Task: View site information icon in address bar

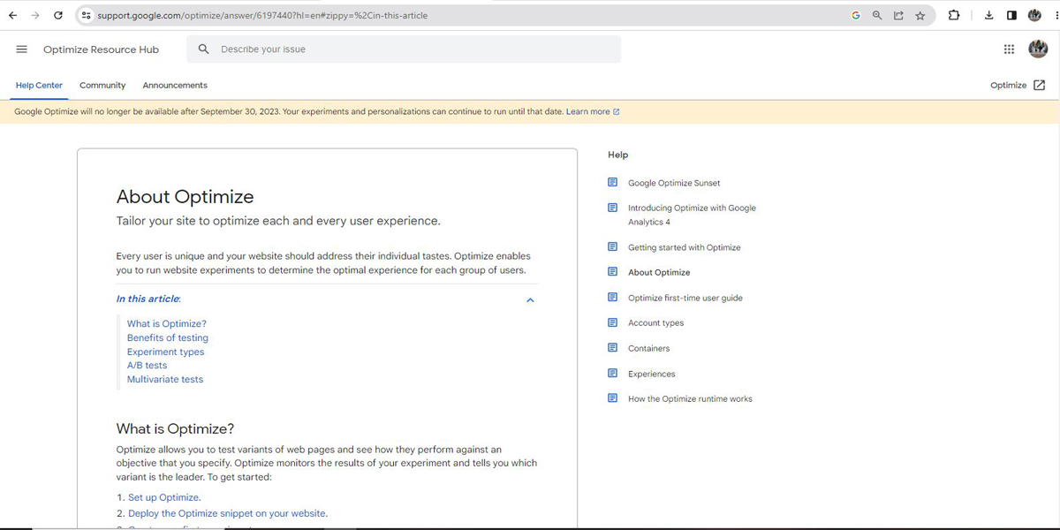Action: [x=86, y=15]
